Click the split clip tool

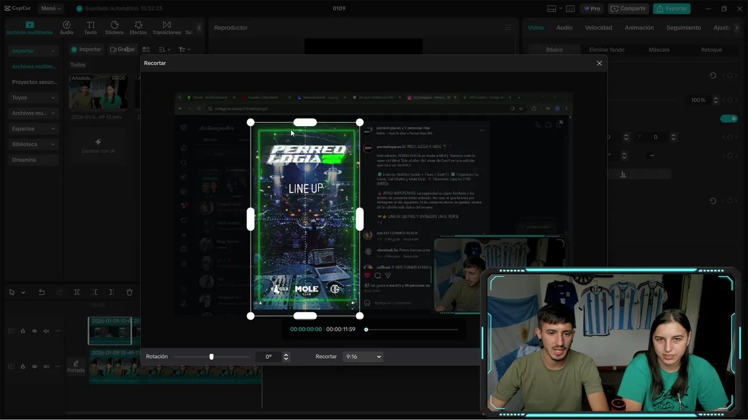pos(77,292)
